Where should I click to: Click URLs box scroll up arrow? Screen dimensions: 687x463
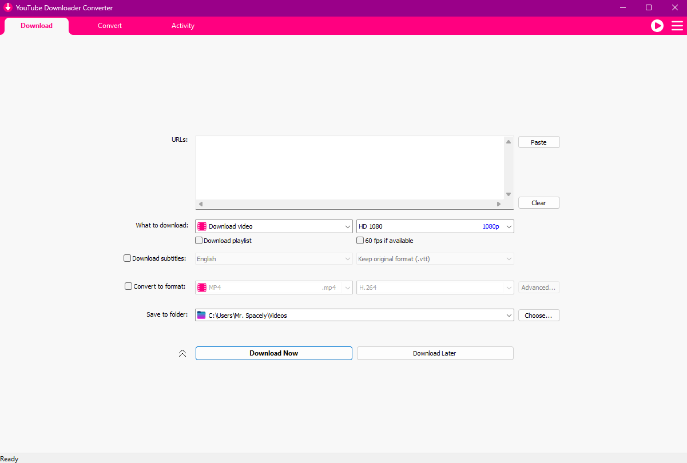(509, 141)
